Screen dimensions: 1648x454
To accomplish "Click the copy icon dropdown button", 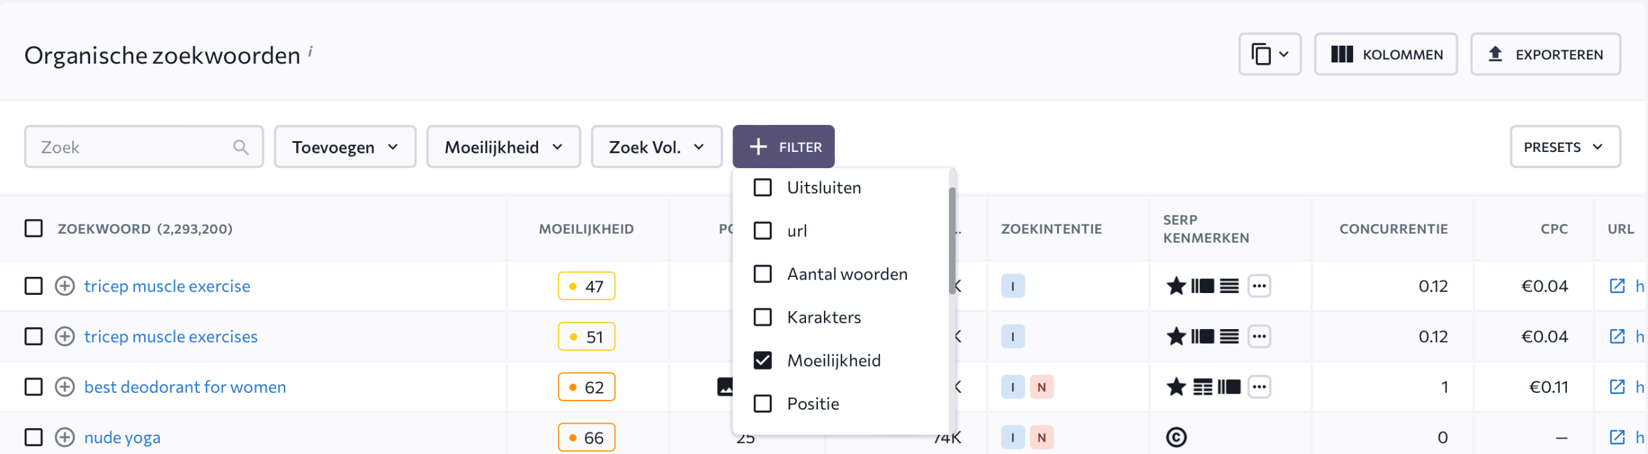I will [1269, 55].
